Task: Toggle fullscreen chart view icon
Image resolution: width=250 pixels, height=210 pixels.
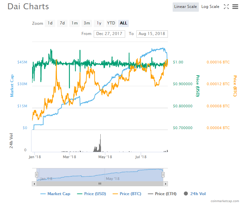Action: pyautogui.click(x=226, y=7)
